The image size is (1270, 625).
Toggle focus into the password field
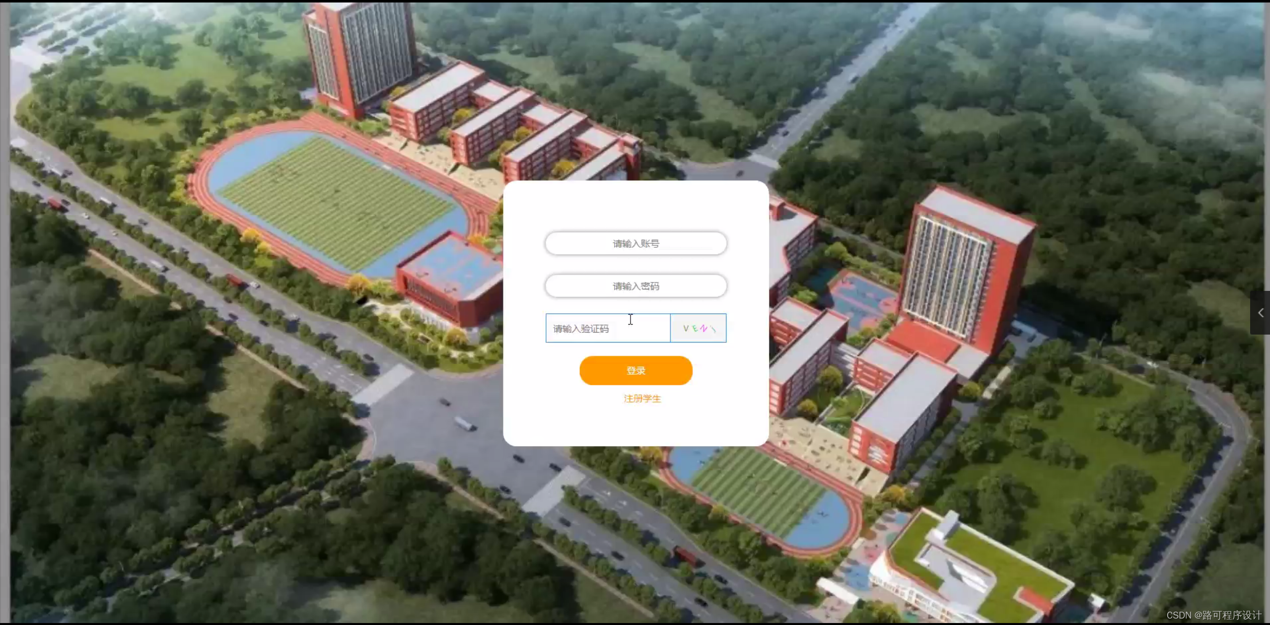pyautogui.click(x=635, y=286)
